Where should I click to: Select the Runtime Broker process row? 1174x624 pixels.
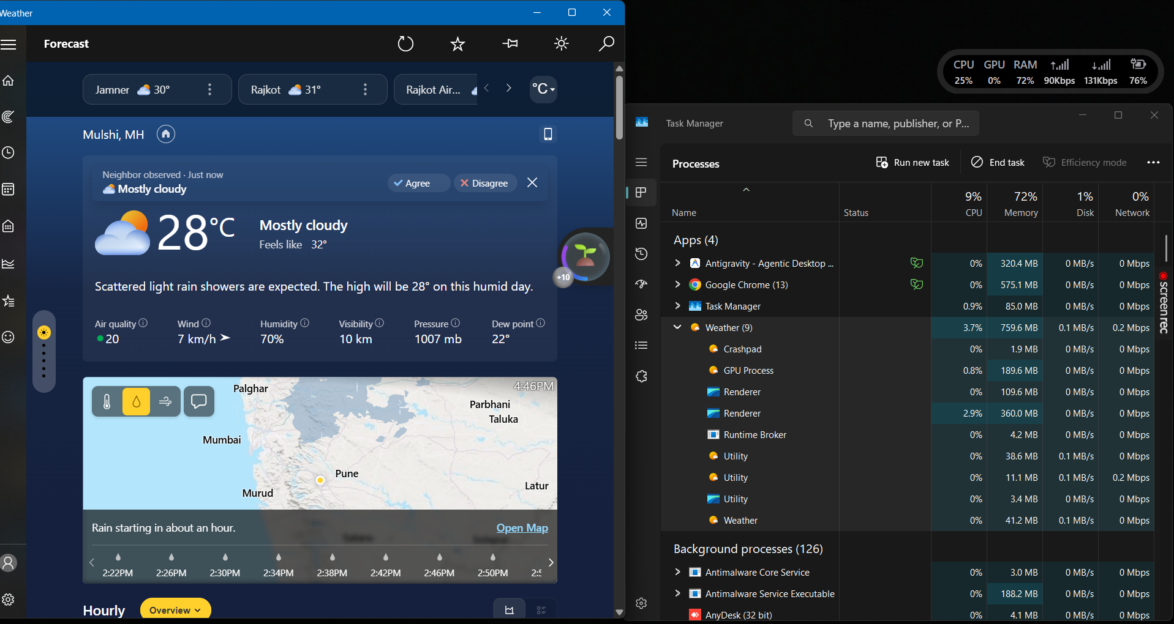(908, 434)
